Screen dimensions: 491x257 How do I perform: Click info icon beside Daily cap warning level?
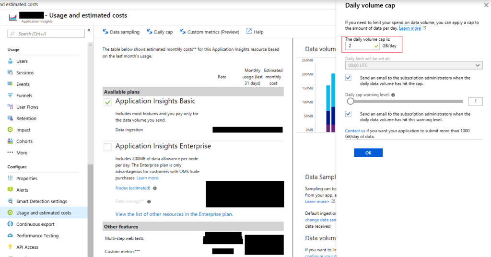pyautogui.click(x=393, y=95)
